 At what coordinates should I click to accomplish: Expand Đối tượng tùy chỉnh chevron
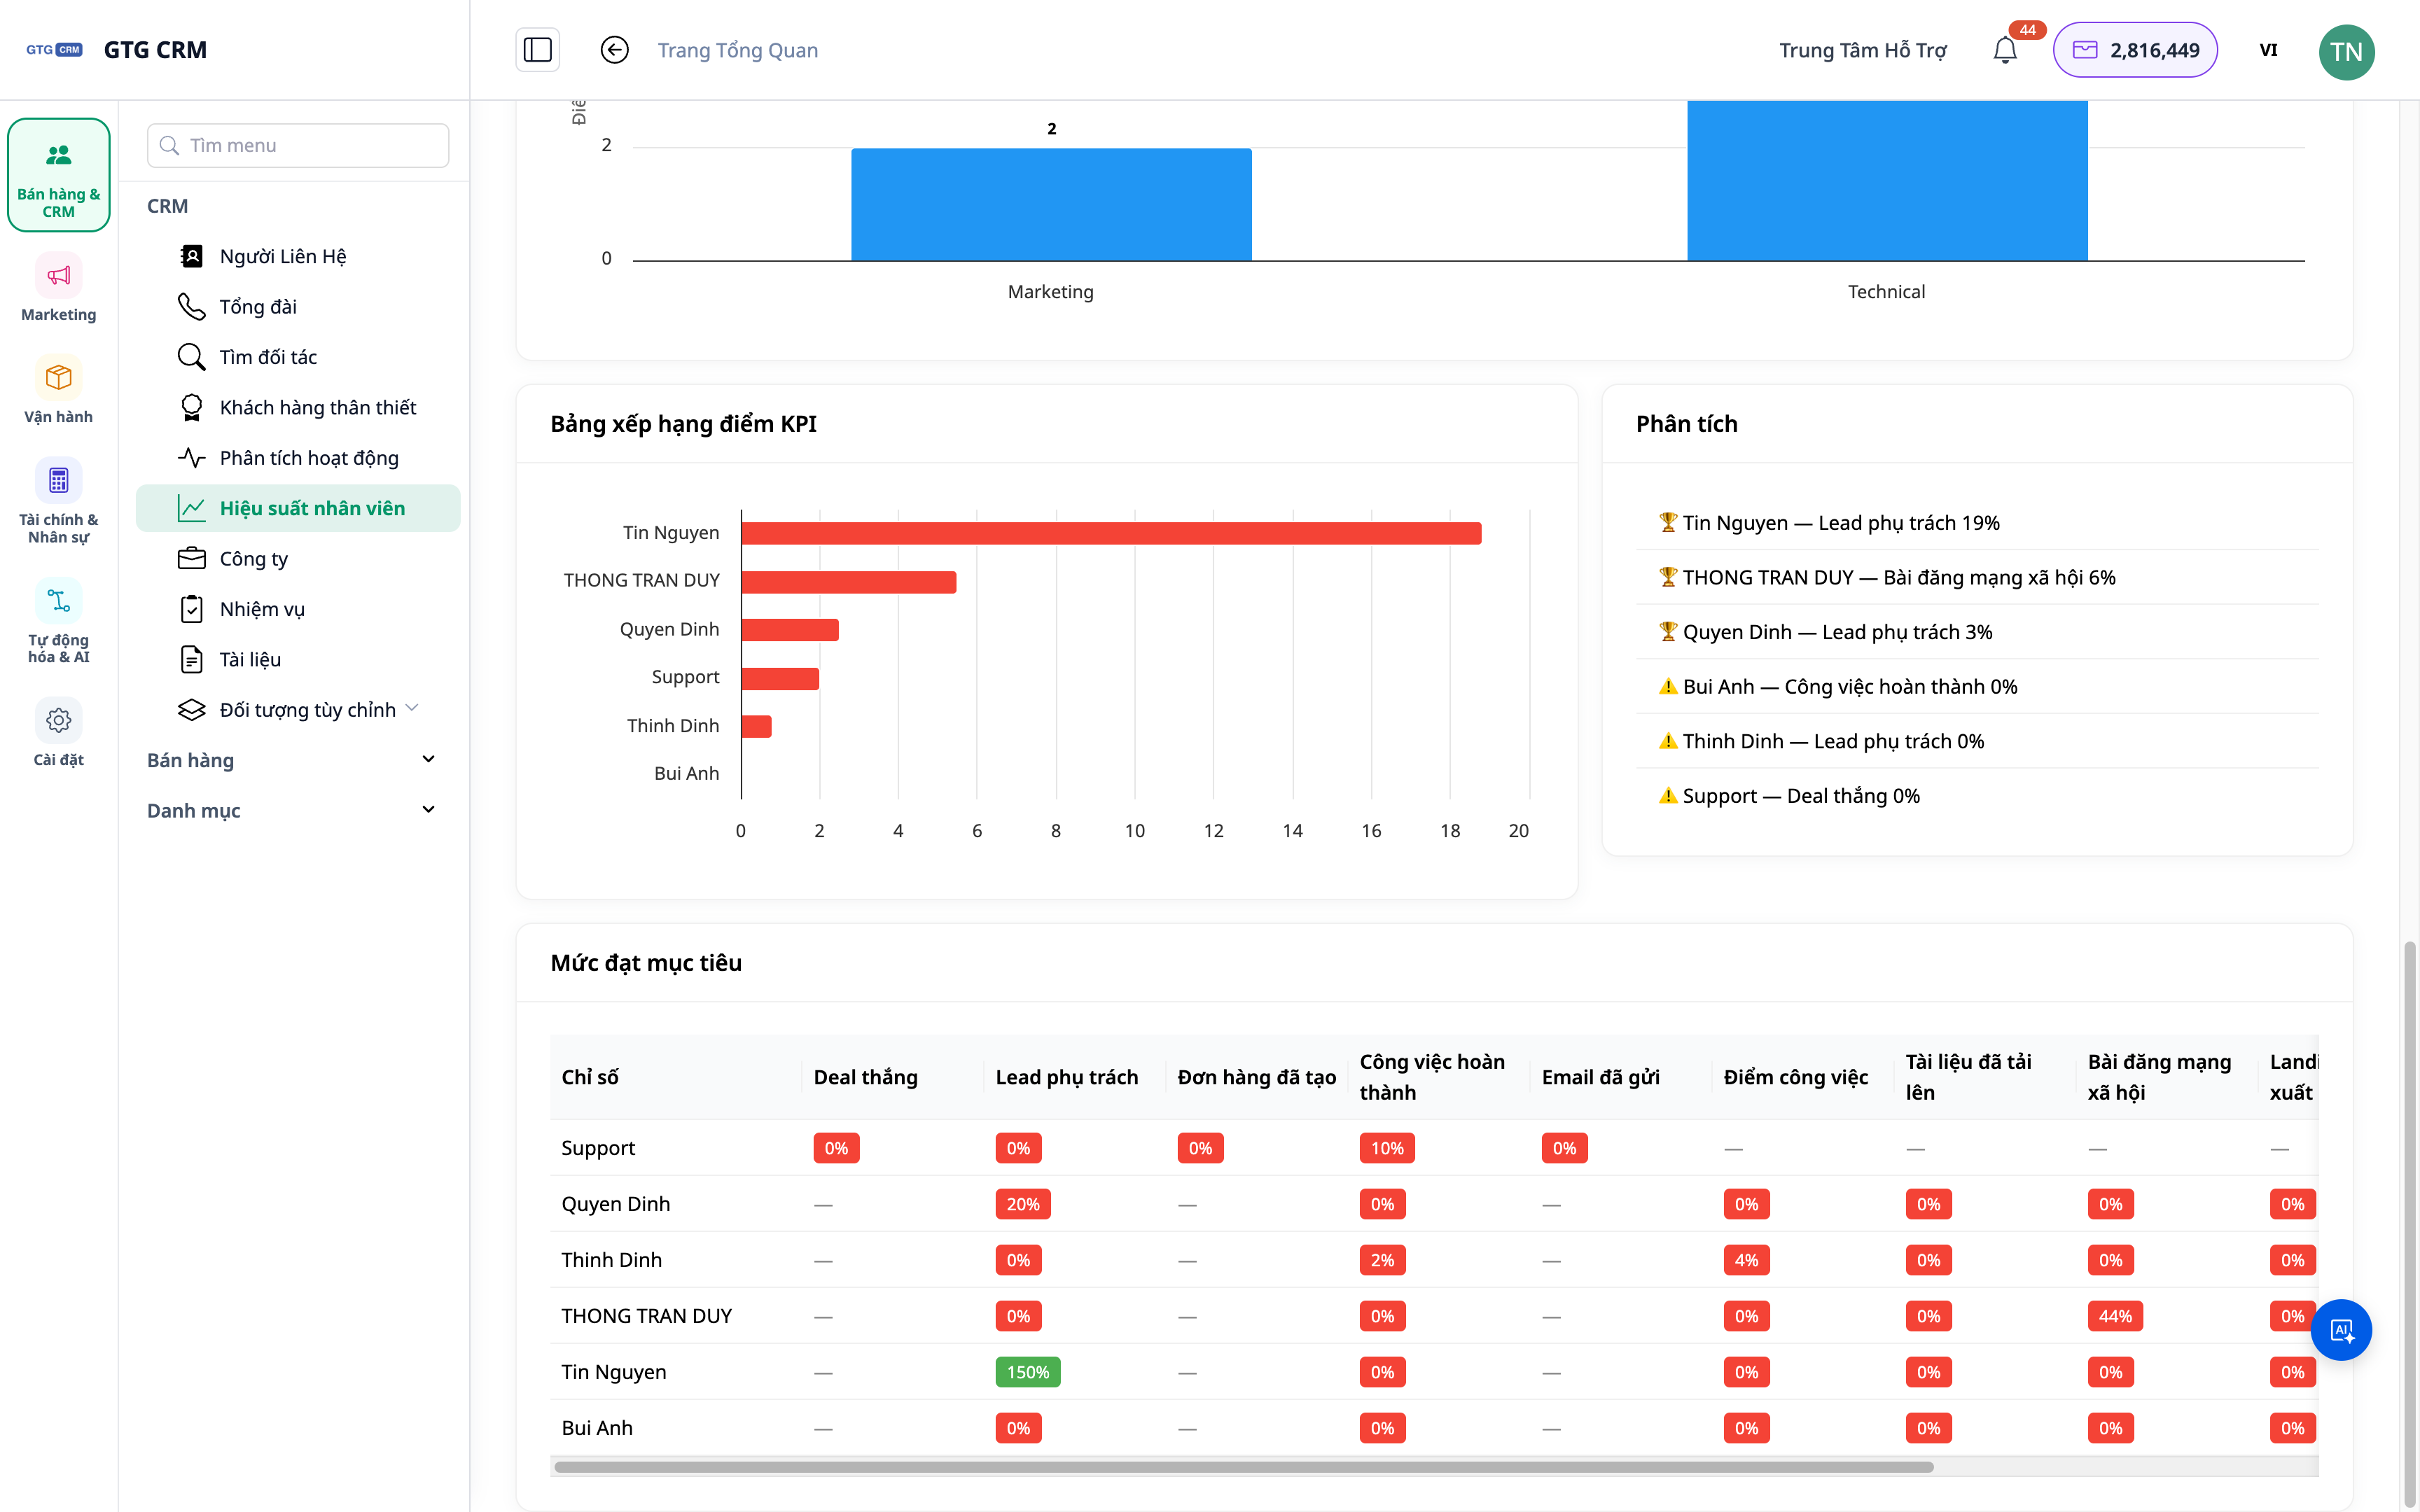coord(412,708)
